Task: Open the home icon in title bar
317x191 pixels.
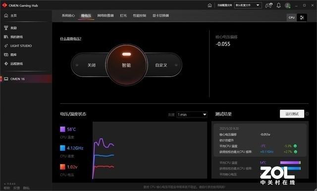Action: (x=210, y=5)
